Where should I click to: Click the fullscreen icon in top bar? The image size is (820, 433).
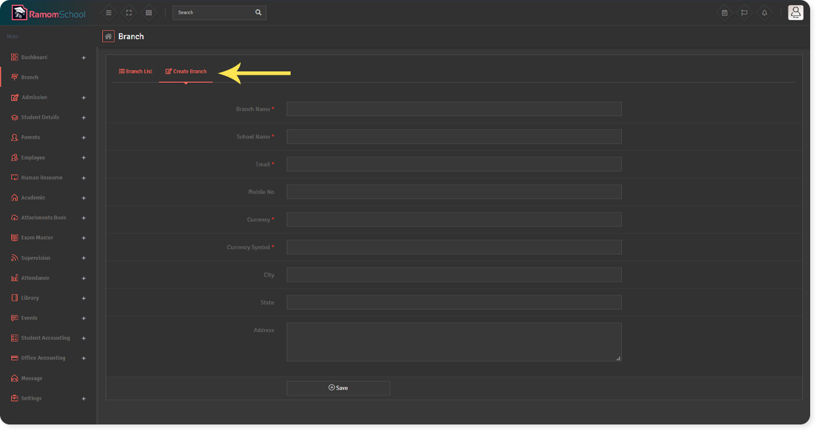[129, 12]
